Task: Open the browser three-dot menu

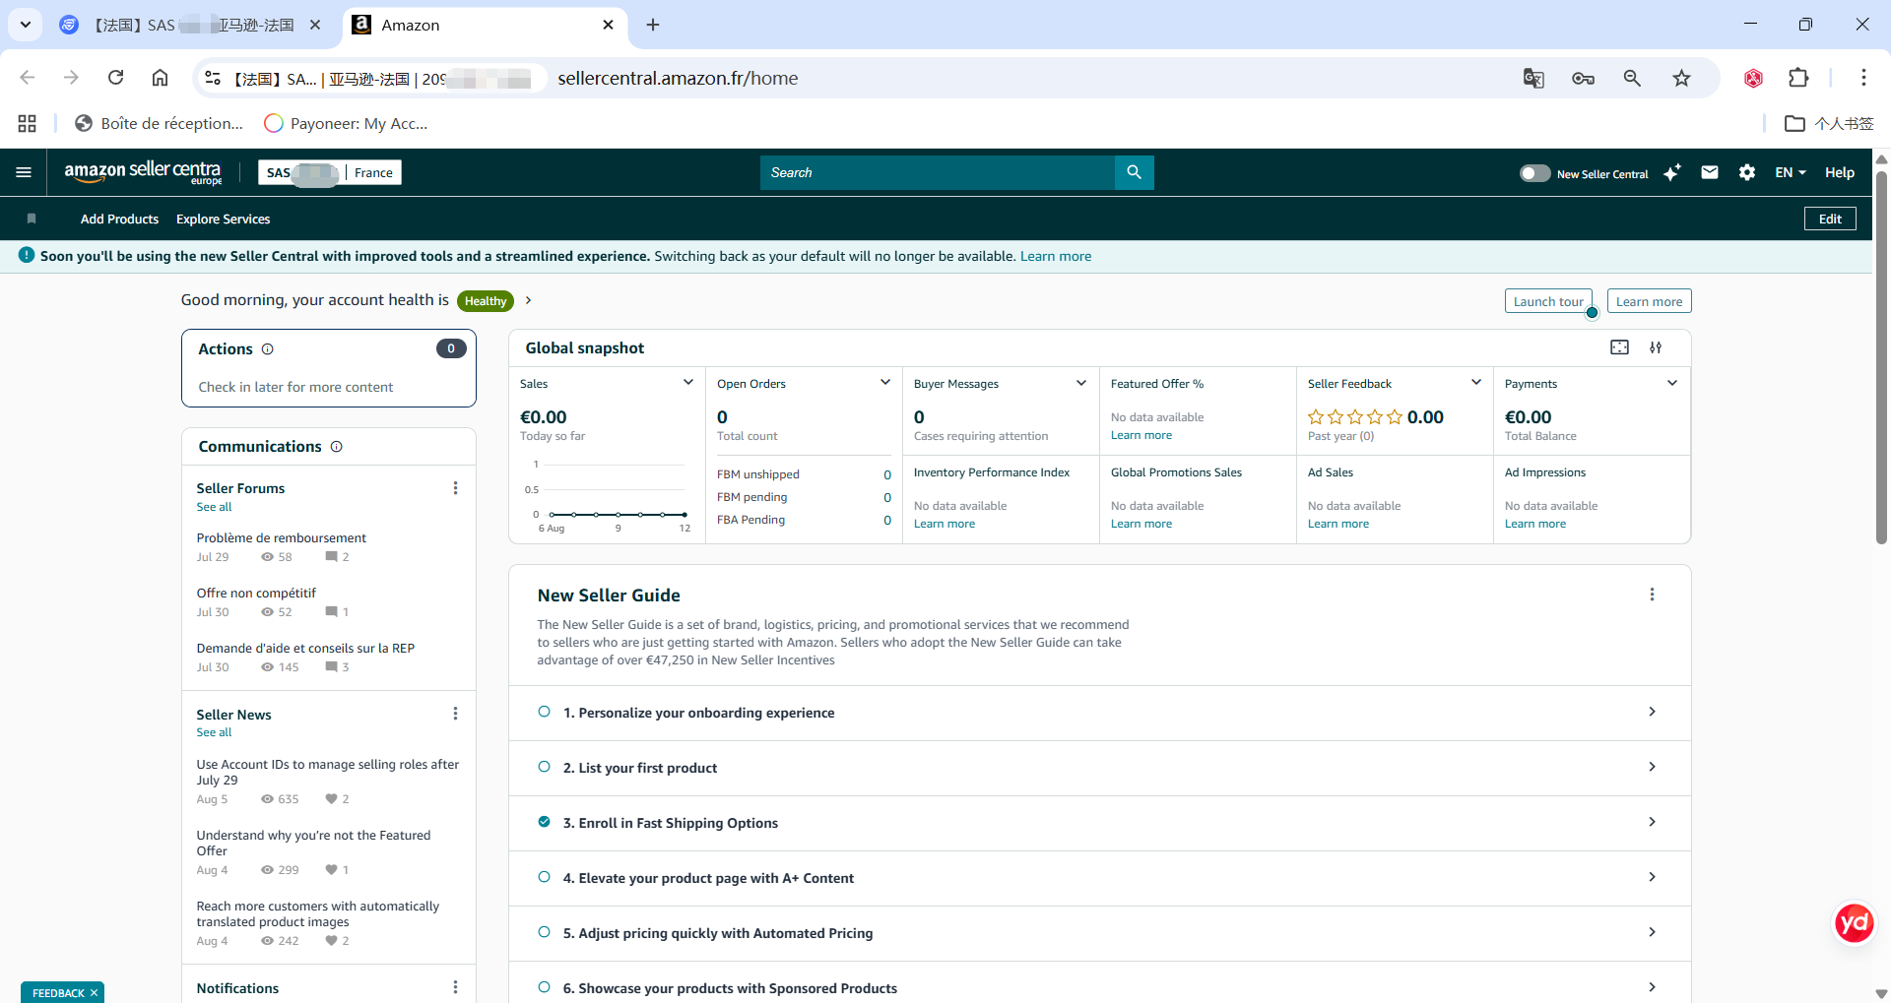Action: pos(1863,78)
